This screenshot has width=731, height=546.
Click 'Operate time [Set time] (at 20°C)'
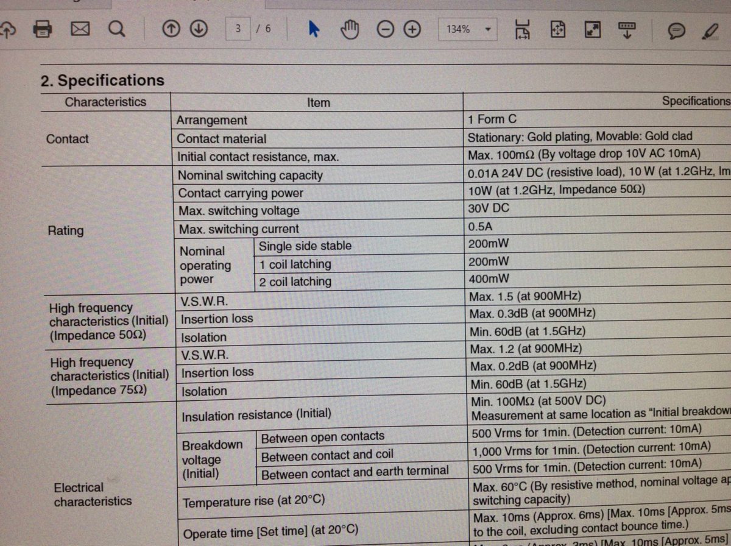tap(270, 531)
